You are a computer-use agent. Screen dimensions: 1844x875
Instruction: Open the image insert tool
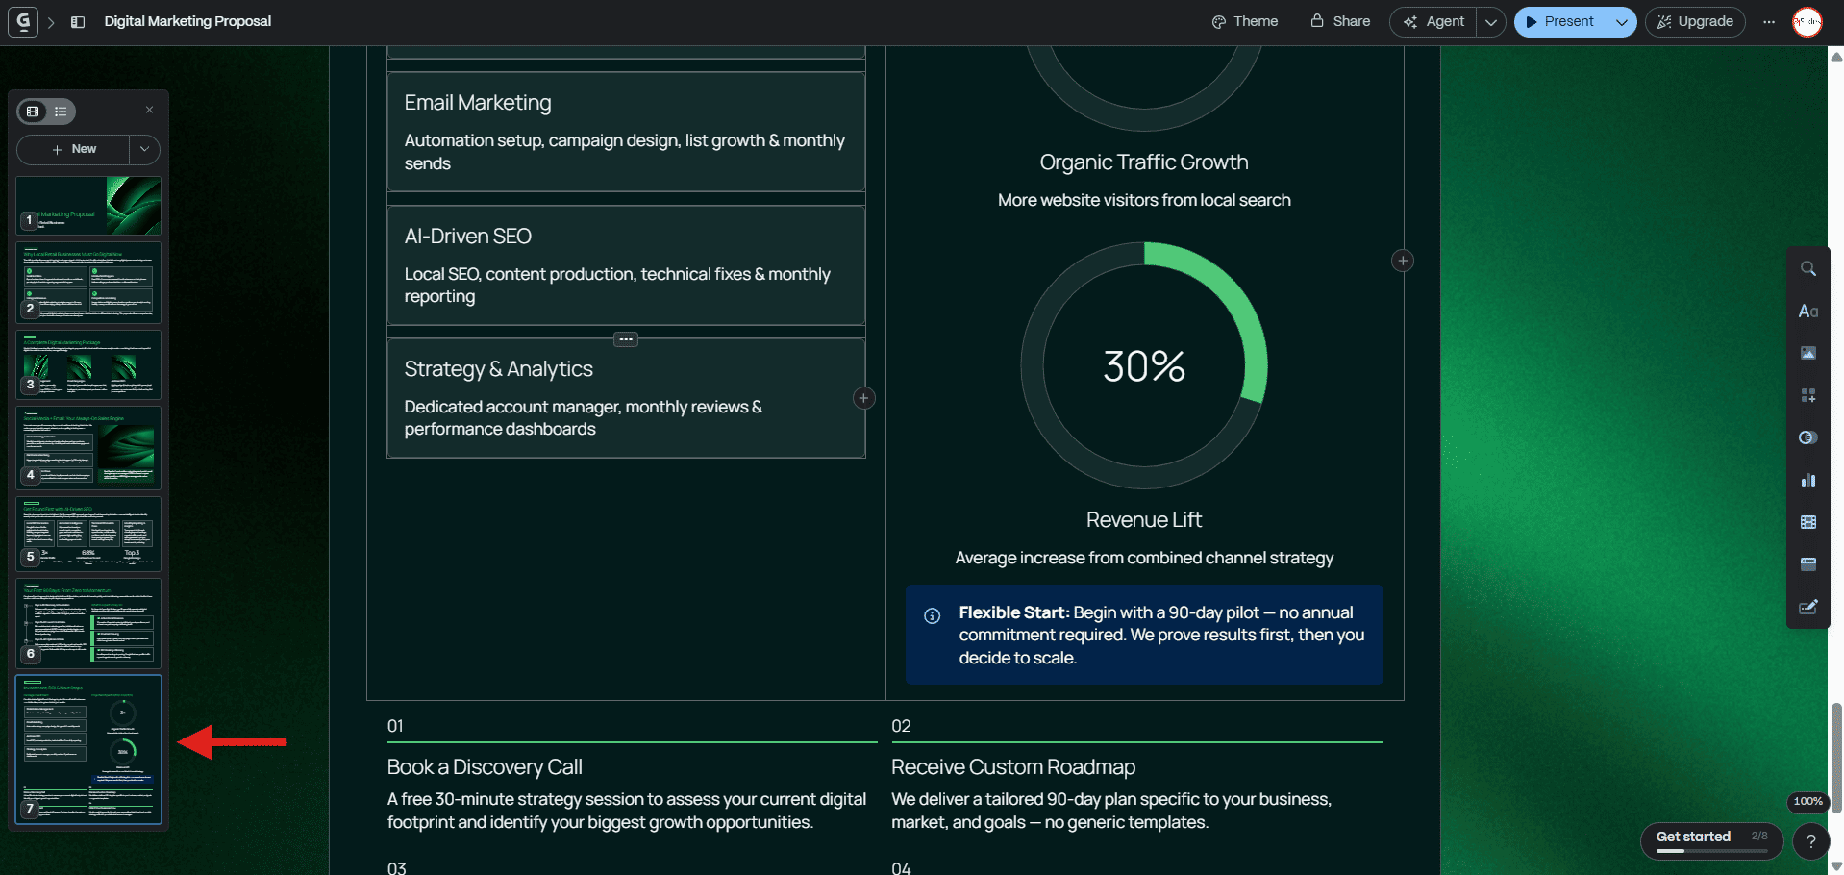coord(1807,353)
